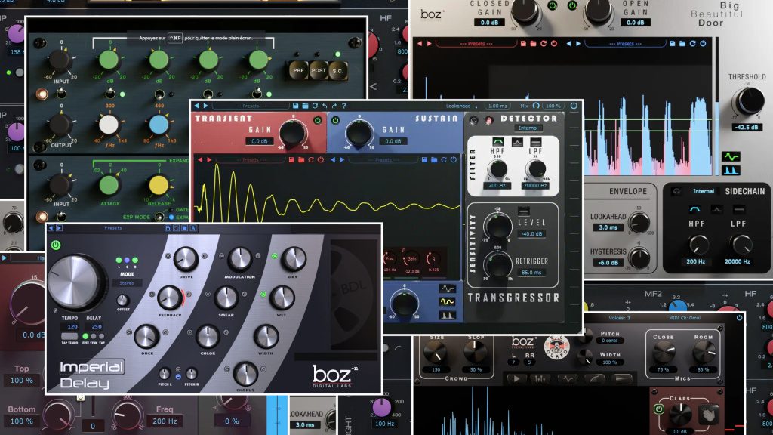Select the POST button on the green-knob EQ
Screen dimensions: 773x435
(319, 70)
